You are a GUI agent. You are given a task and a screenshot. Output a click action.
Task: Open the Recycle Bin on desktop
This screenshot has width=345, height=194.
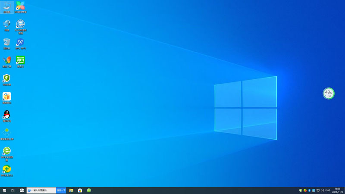[7, 42]
